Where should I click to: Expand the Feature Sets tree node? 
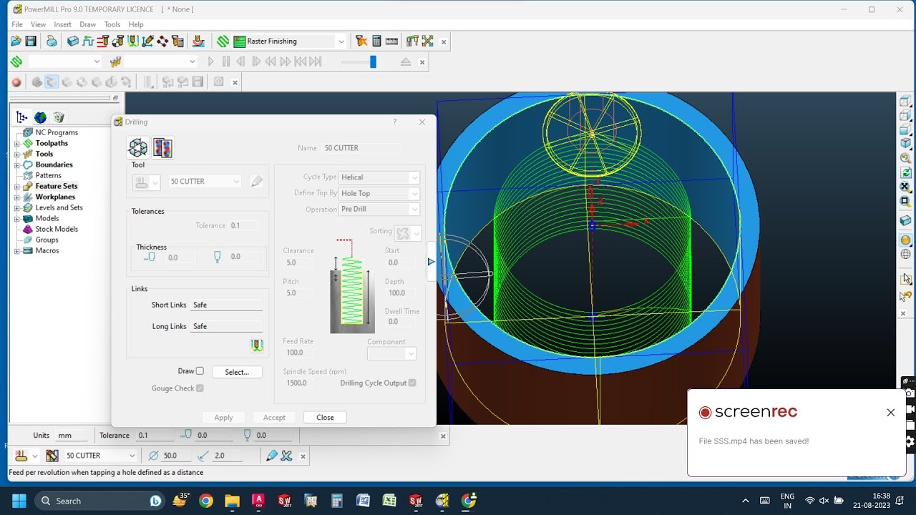tap(16, 186)
